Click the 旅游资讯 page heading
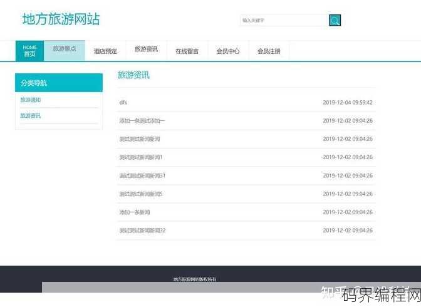 coord(133,75)
